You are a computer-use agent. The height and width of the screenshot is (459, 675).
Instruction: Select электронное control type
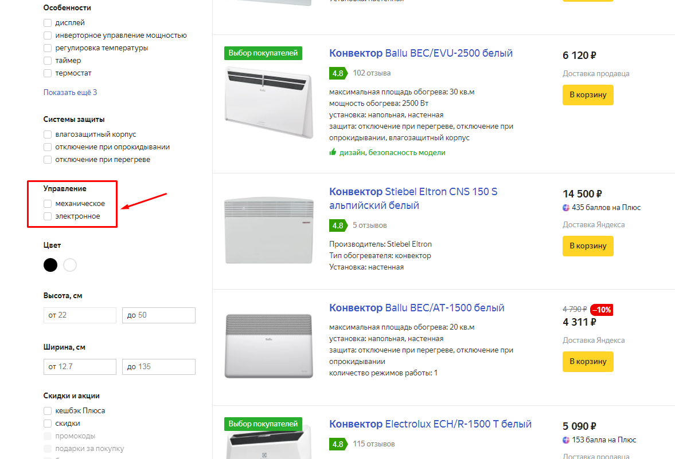pyautogui.click(x=48, y=216)
